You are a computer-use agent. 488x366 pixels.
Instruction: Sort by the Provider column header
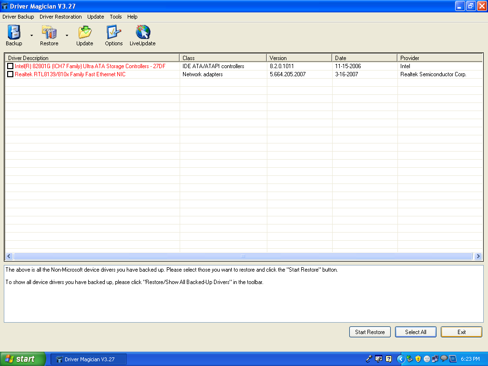(x=440, y=58)
